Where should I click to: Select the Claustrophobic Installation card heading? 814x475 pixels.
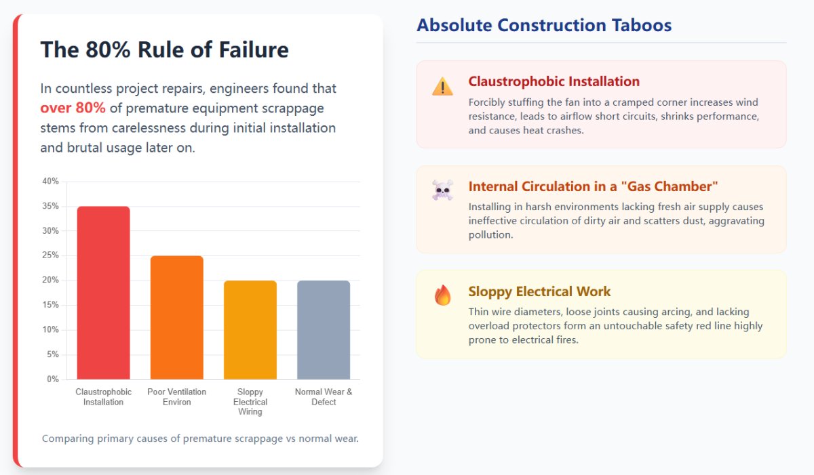tap(554, 81)
